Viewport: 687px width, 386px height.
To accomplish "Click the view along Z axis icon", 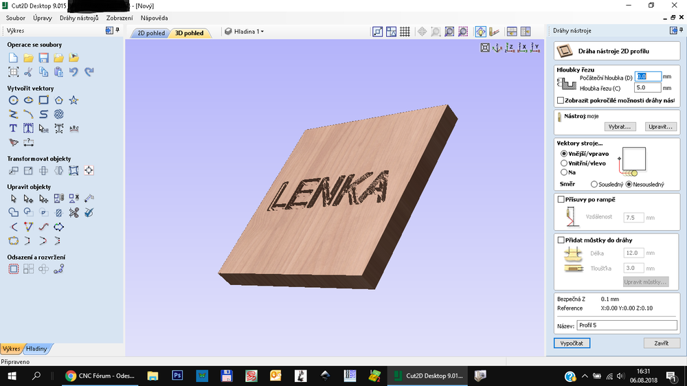I will pyautogui.click(x=510, y=47).
